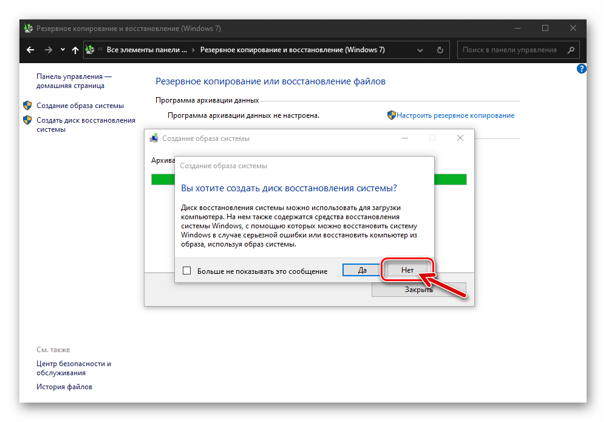
Task: Close the main Control Panel window
Action: pyautogui.click(x=573, y=28)
